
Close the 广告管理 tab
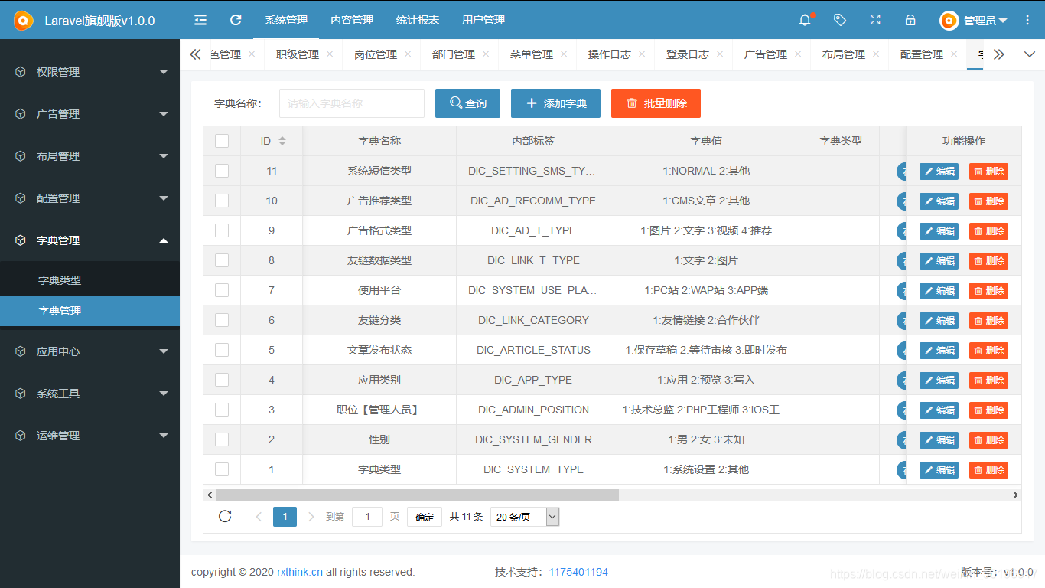[798, 54]
